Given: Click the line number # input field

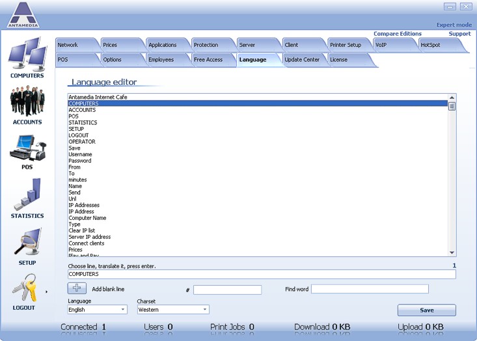Looking at the screenshot, I should (228, 290).
